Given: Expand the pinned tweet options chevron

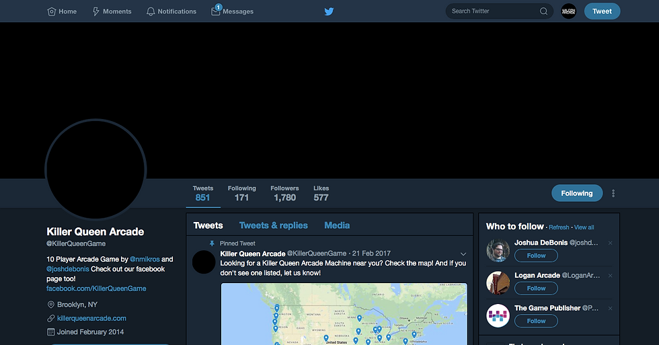Looking at the screenshot, I should (463, 254).
